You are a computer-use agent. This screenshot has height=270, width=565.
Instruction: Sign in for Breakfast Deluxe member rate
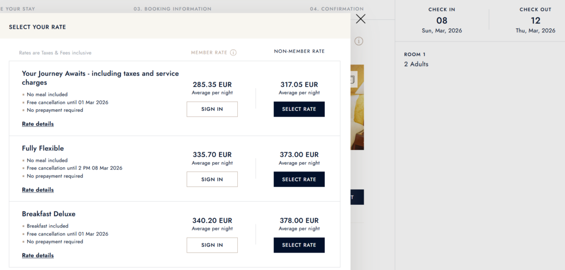pos(212,245)
